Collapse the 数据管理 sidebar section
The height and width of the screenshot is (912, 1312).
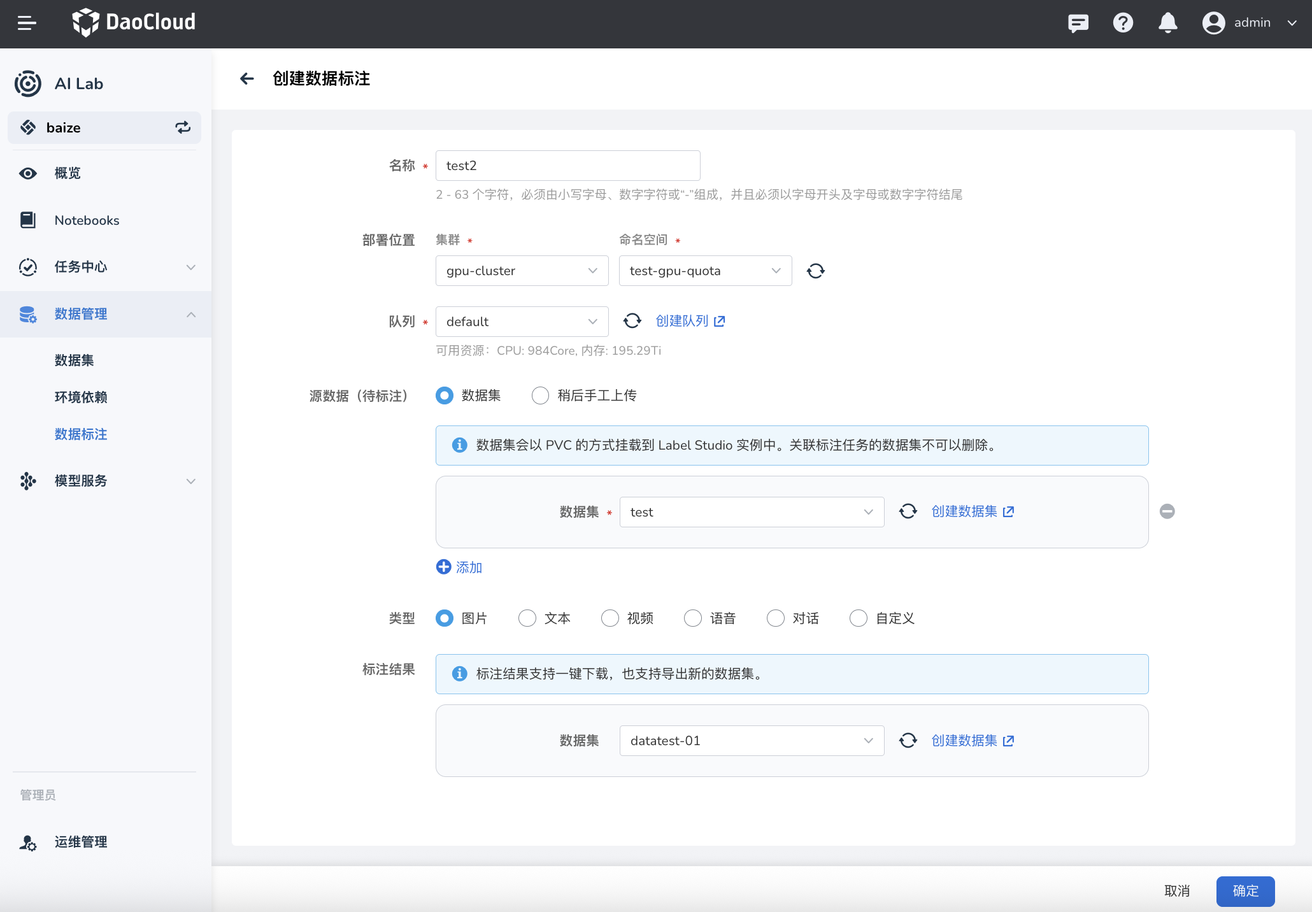pos(191,314)
